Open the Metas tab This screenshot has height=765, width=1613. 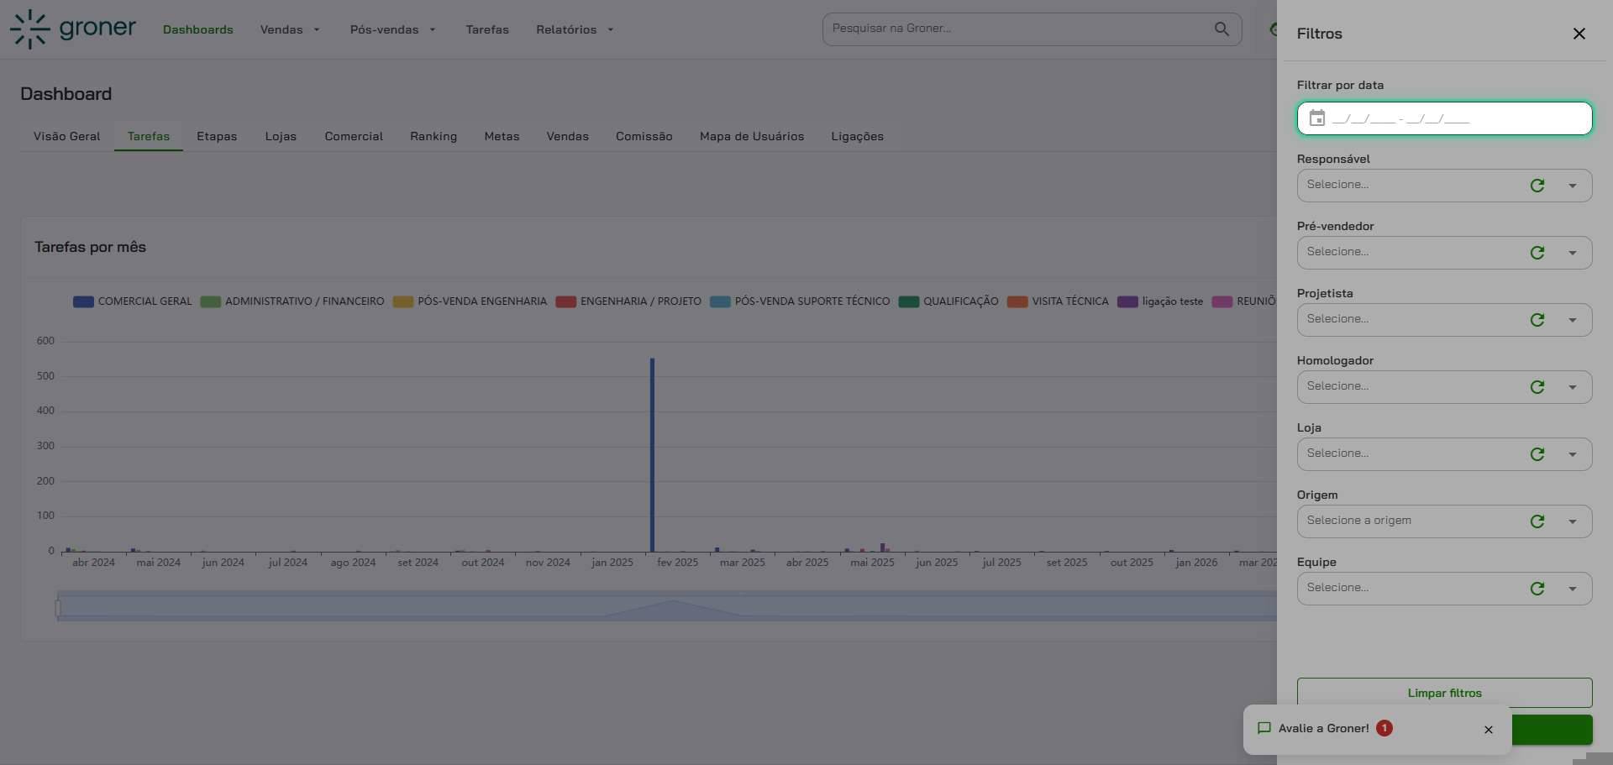click(502, 136)
